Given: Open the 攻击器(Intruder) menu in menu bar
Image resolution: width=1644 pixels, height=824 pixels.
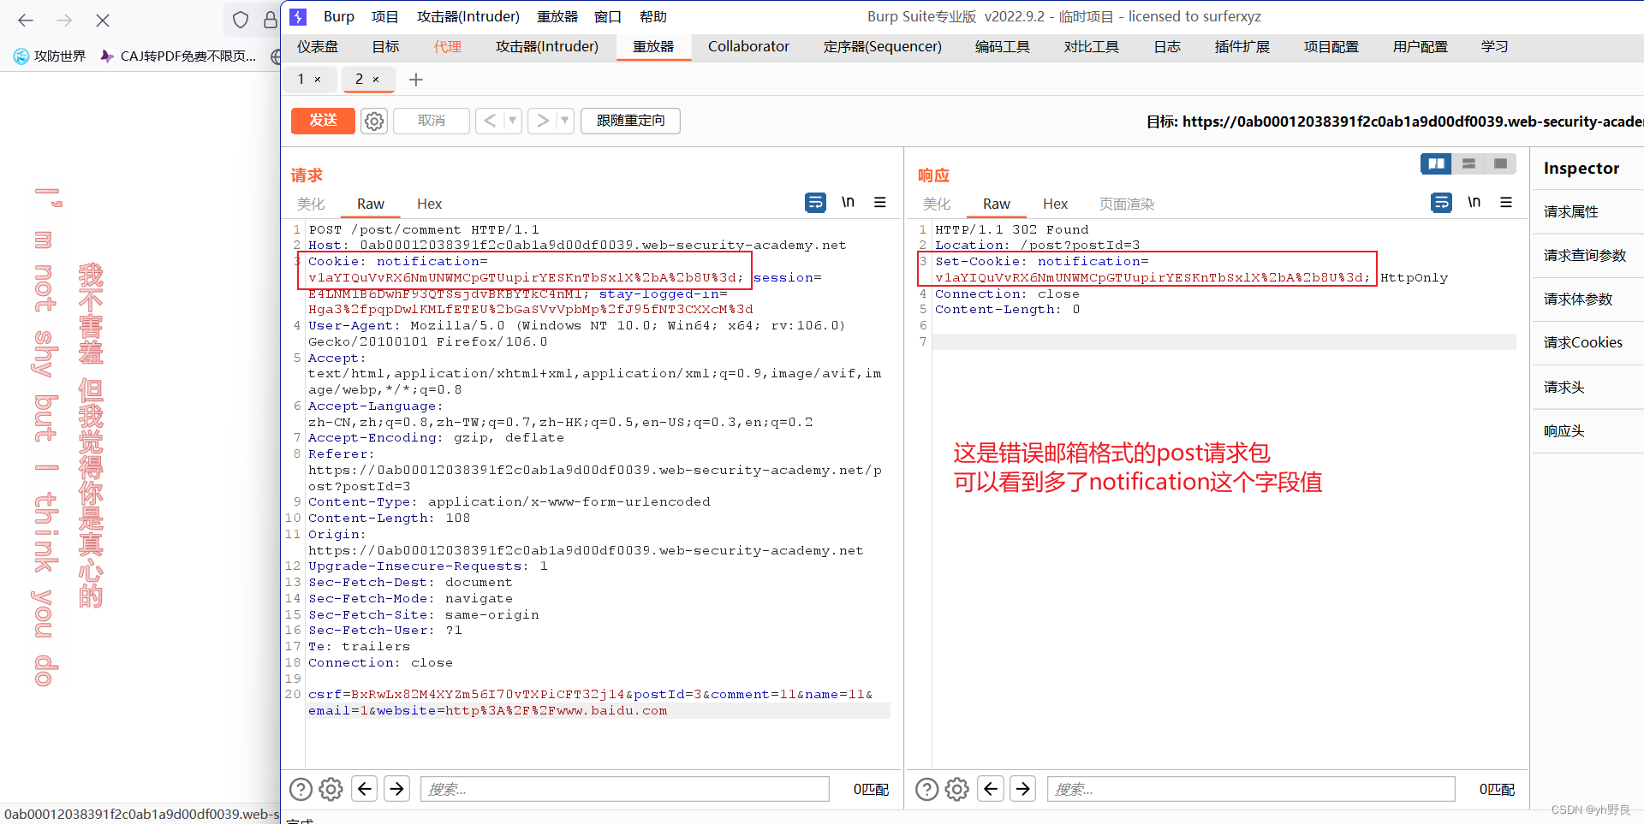Looking at the screenshot, I should point(468,16).
